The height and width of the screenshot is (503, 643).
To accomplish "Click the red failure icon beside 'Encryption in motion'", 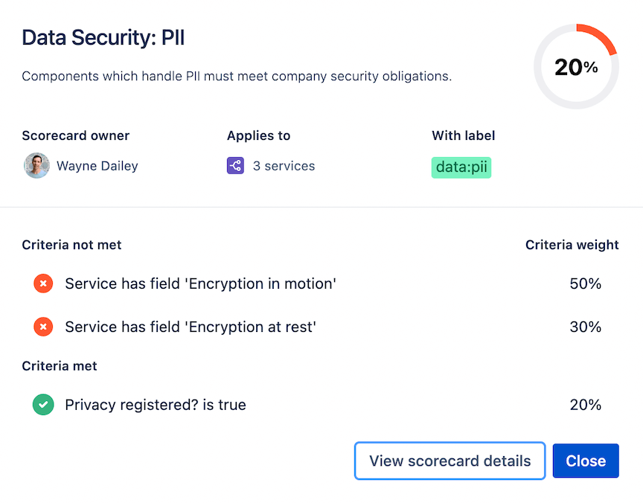I will [43, 283].
